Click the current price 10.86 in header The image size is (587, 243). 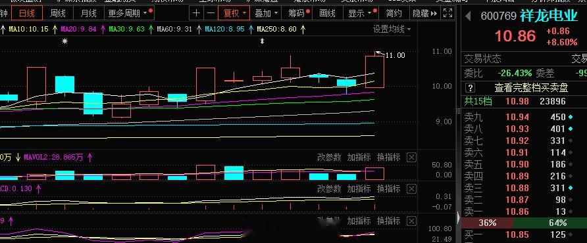pyautogui.click(x=515, y=36)
